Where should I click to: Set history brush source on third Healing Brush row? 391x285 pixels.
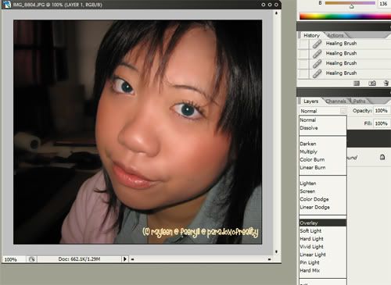(303, 63)
